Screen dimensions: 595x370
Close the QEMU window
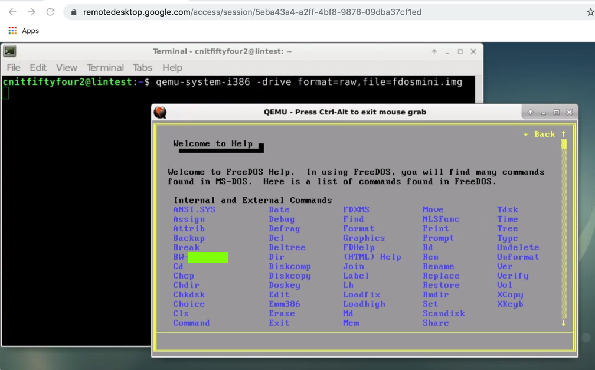tap(569, 112)
